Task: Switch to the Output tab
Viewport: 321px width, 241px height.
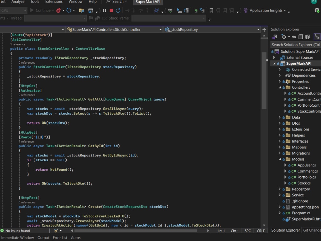Action: 43,238
